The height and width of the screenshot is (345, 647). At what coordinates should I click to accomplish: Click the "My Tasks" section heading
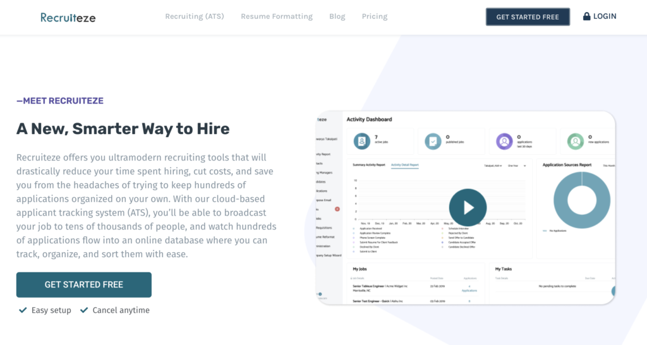(x=504, y=269)
